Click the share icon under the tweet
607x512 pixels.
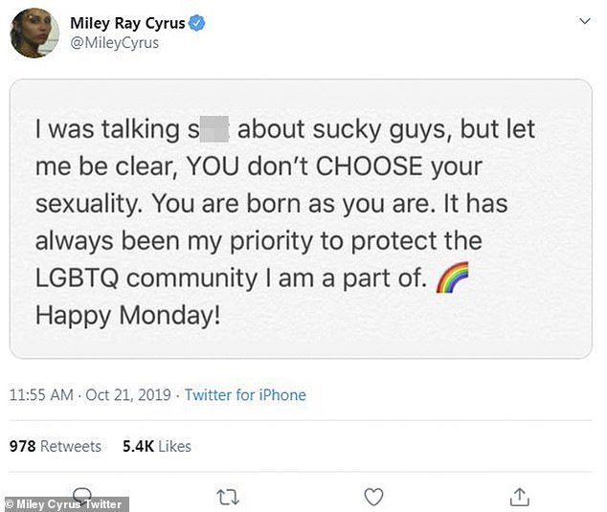point(519,497)
